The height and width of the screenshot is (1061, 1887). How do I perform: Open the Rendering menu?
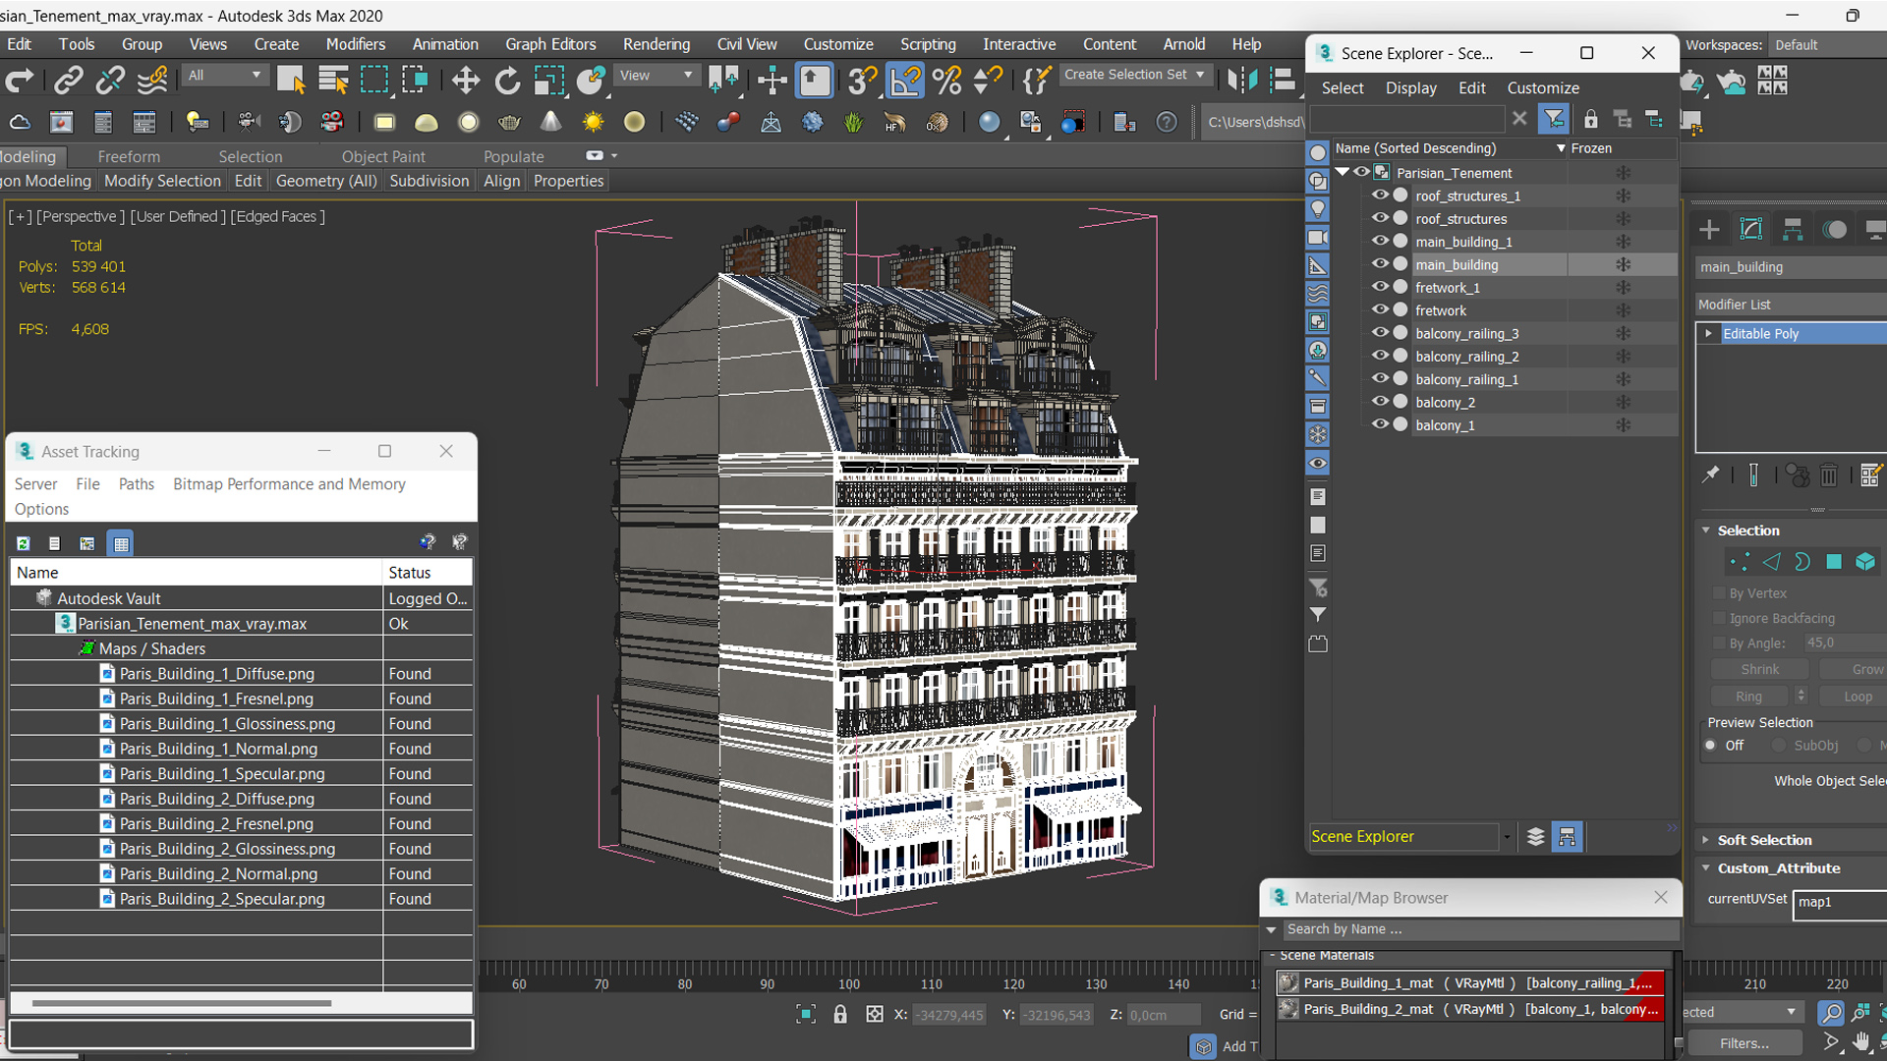tap(657, 44)
